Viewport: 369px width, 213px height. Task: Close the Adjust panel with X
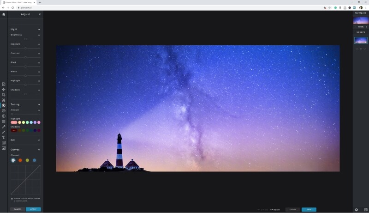click(40, 14)
